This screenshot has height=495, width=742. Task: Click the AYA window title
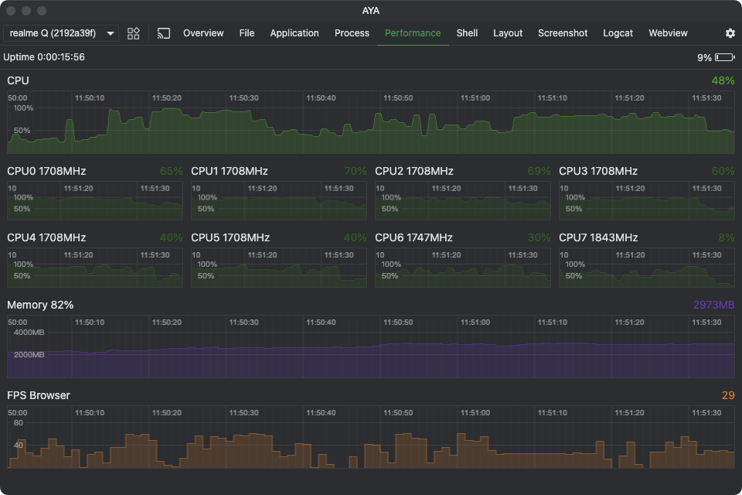[x=371, y=10]
